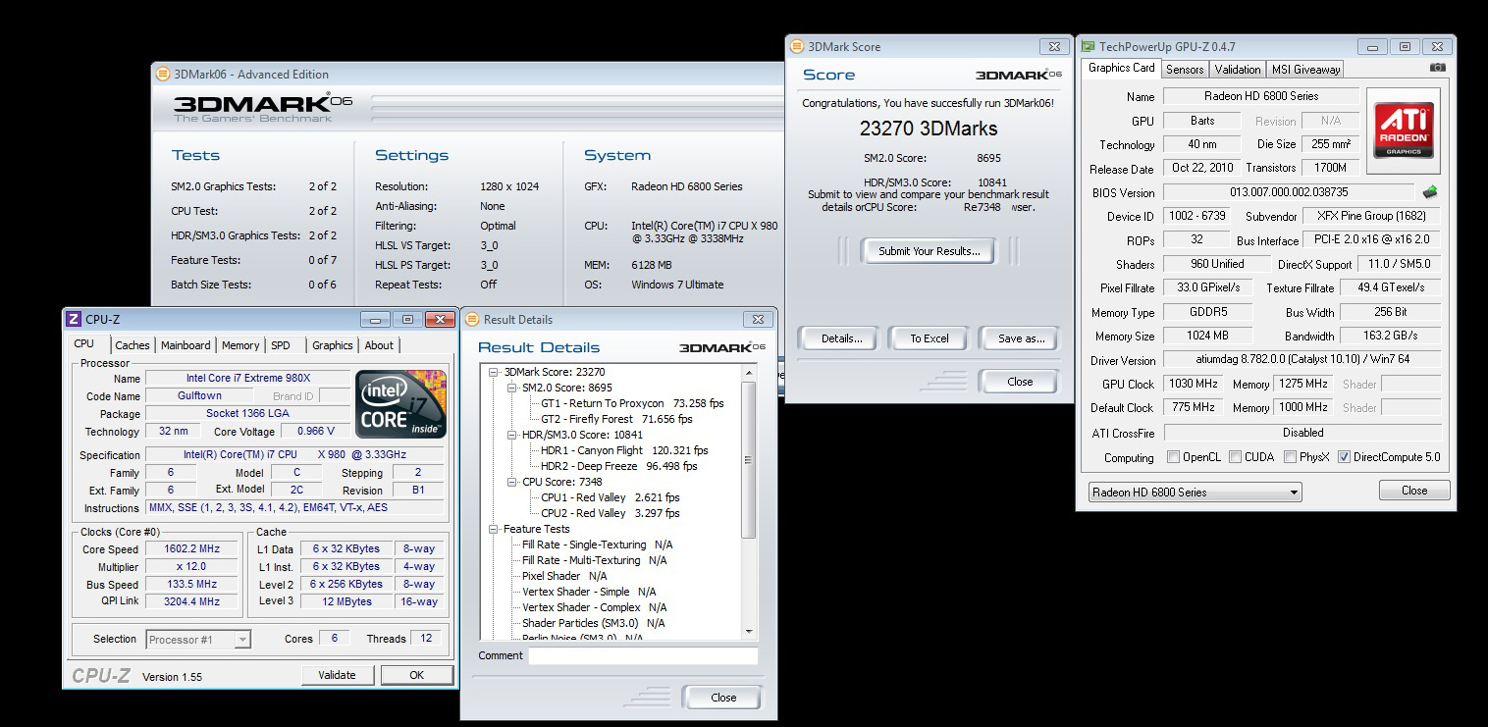Uncheck the DirectCompute 5.0 checkbox
The image size is (1488, 727).
[1344, 457]
